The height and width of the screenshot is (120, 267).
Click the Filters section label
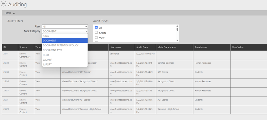[8, 13]
